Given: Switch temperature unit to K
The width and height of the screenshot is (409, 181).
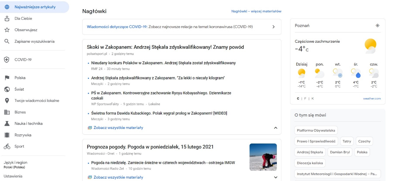Looking at the screenshot, I should point(312,99).
